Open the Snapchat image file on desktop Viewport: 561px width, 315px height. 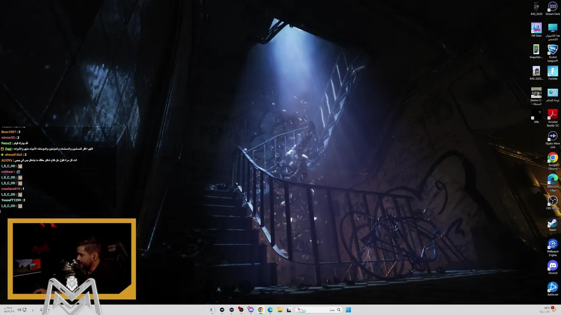point(536,52)
